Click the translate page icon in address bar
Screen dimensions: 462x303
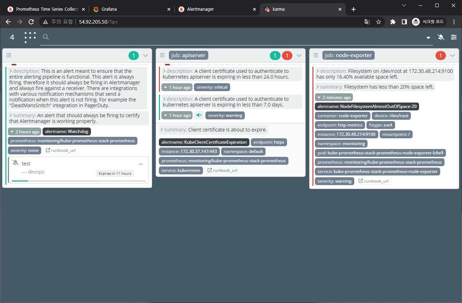point(367,22)
